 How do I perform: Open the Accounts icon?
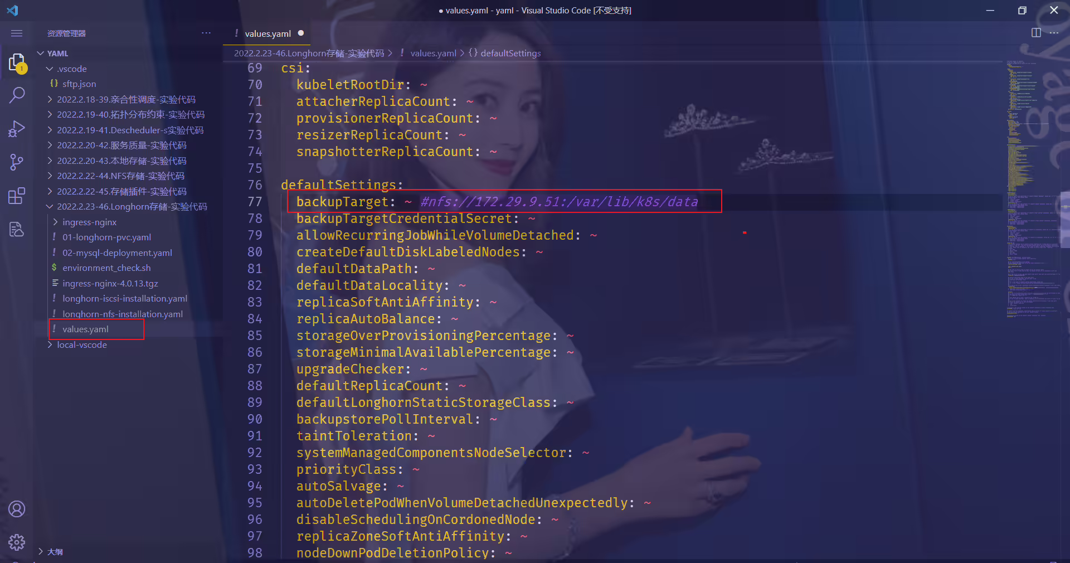click(x=17, y=509)
